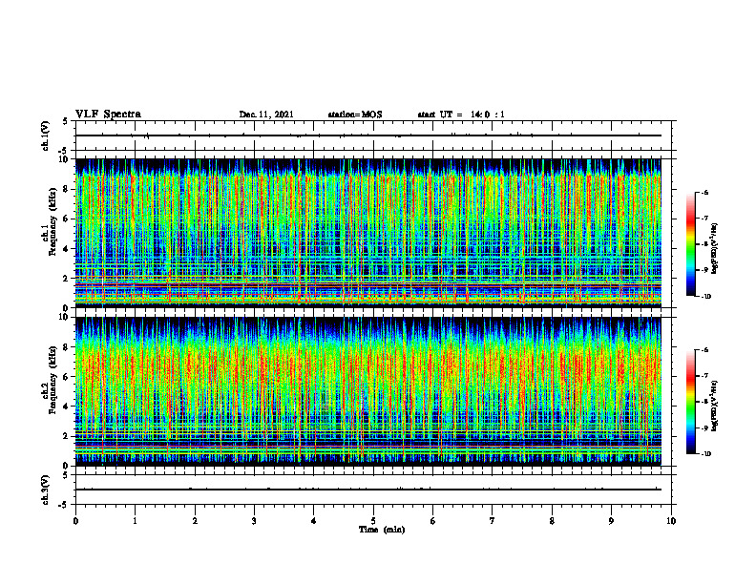Click the ch.3 voltage waveform trace
This screenshot has height=584, width=756.
(x=368, y=490)
